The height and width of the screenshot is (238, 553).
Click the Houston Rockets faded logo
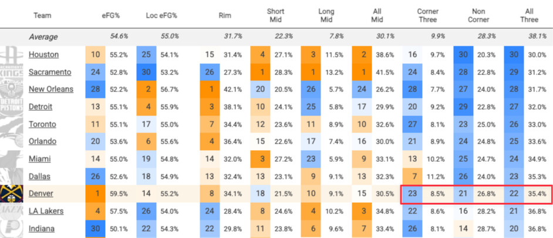[x=11, y=55]
